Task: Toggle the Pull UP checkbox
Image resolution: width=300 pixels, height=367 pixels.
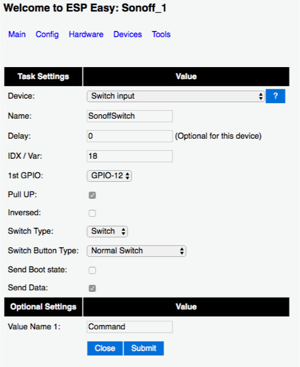Action: point(92,195)
